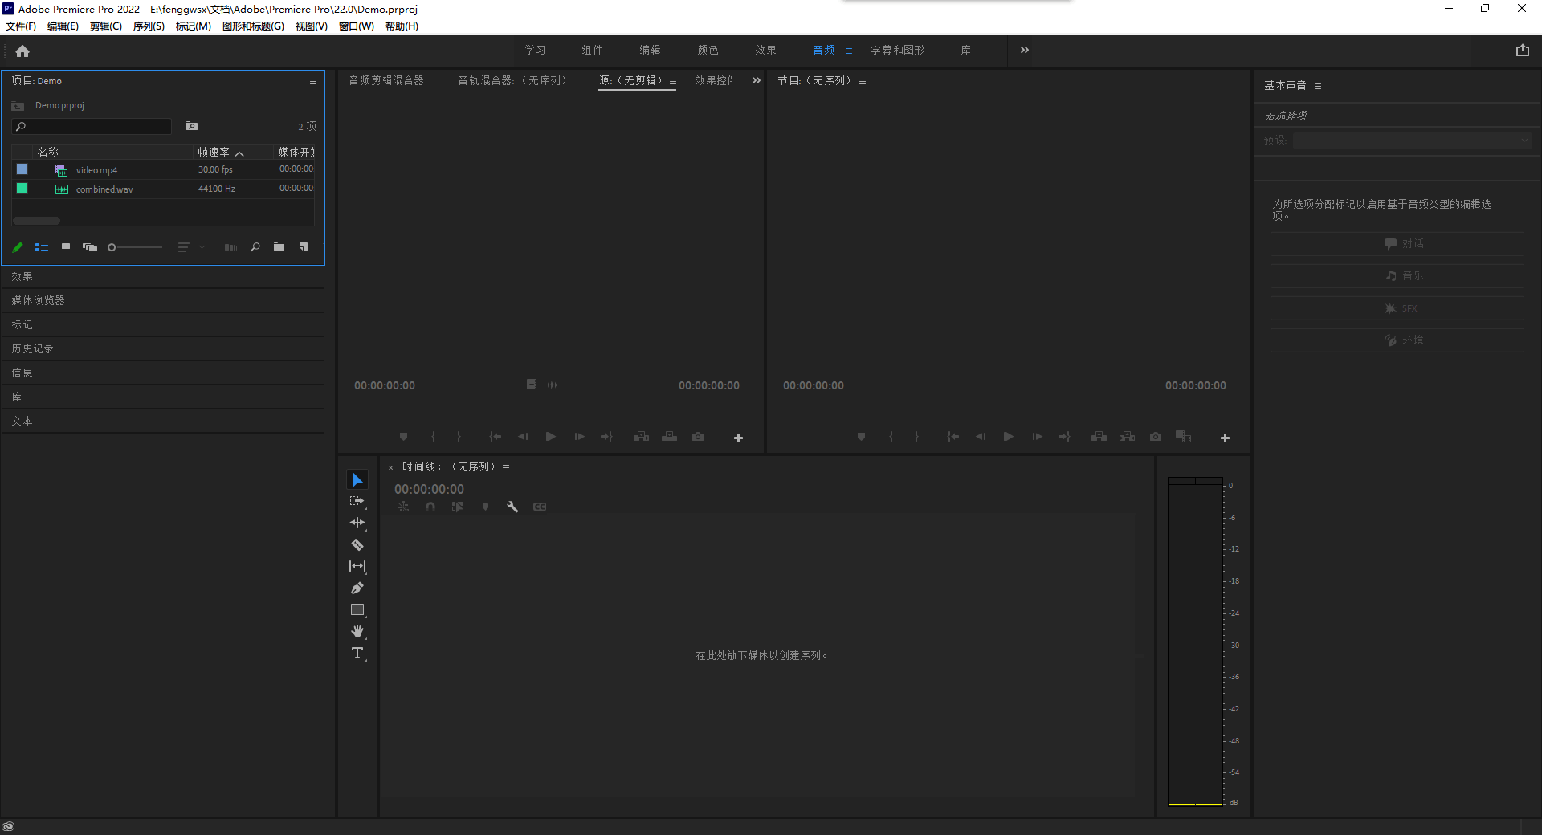This screenshot has height=835, width=1542.
Task: Click the Home icon
Action: 22,51
